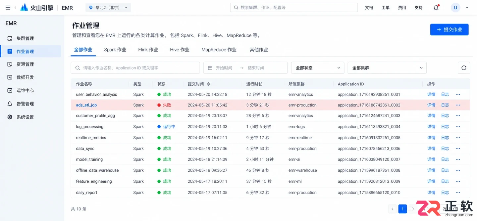Open 工单 in the top bar
The height and width of the screenshot is (221, 477).
[386, 8]
